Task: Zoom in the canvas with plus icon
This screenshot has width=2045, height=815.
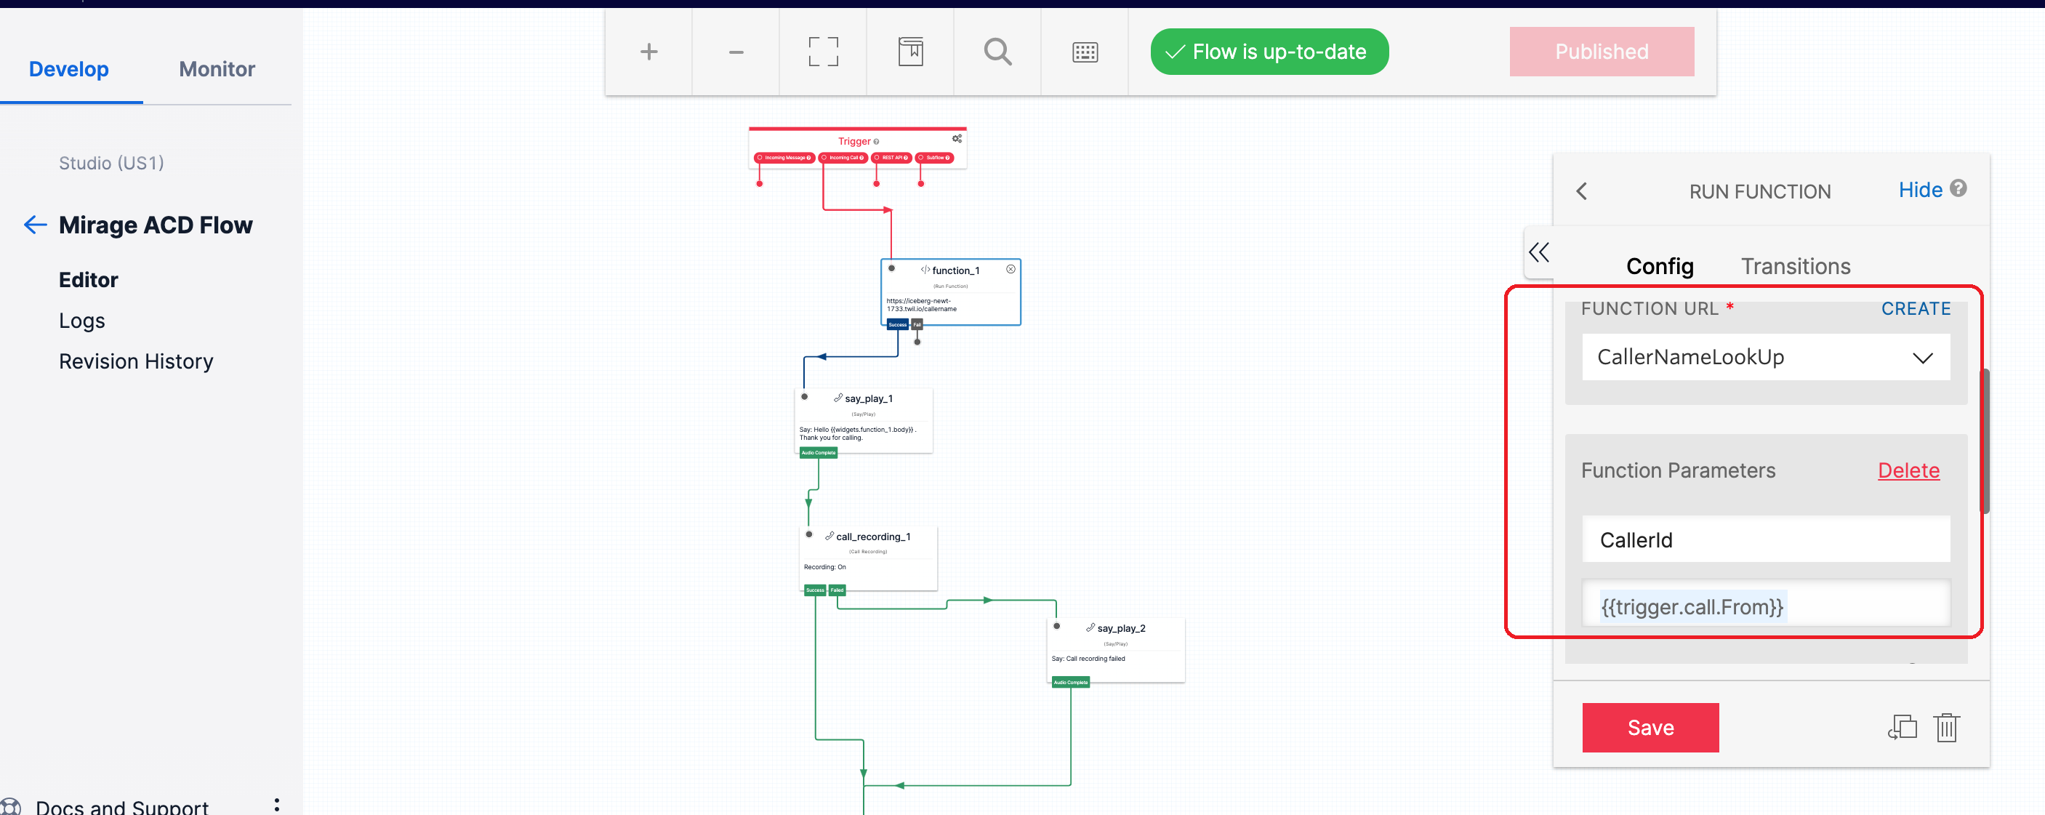Action: pos(648,52)
